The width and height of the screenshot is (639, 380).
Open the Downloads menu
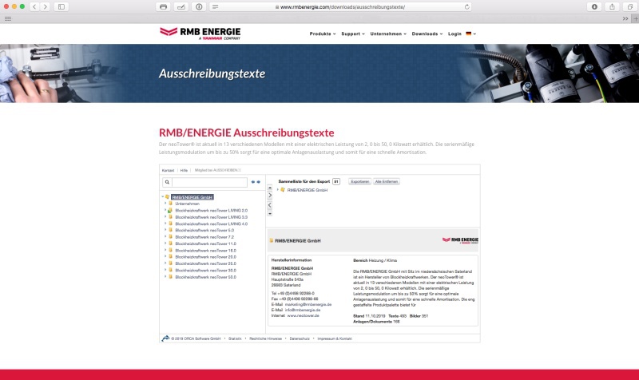click(427, 34)
